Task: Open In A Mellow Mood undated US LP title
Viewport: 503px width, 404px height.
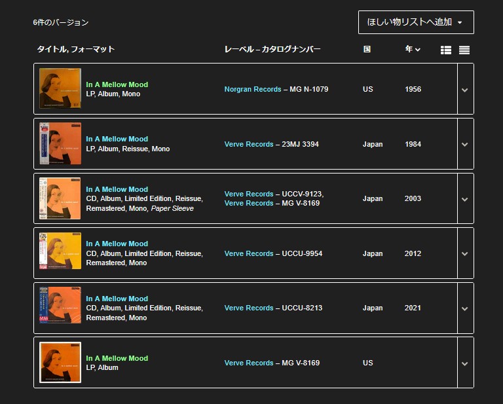Action: point(117,358)
